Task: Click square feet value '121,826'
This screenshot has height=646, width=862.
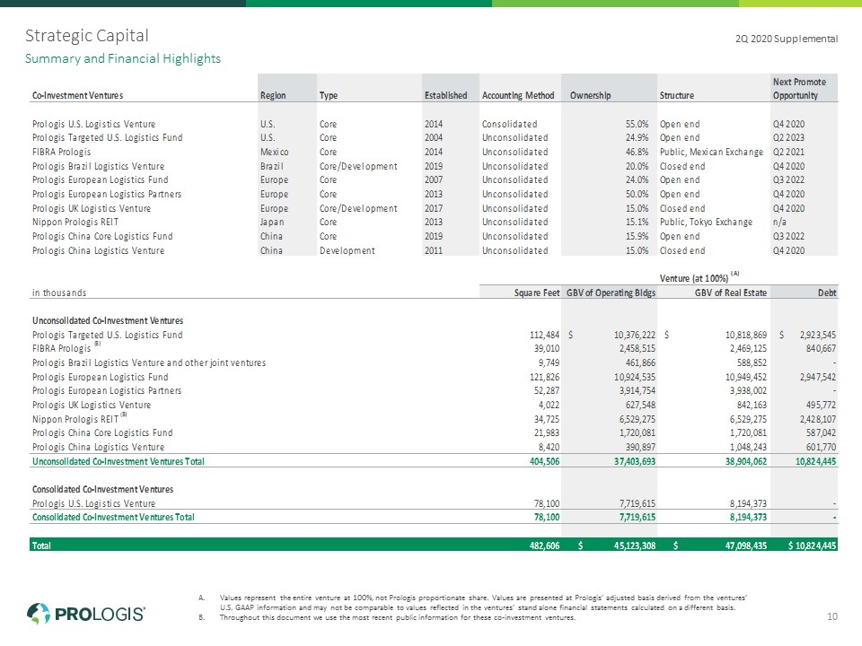Action: coord(544,378)
